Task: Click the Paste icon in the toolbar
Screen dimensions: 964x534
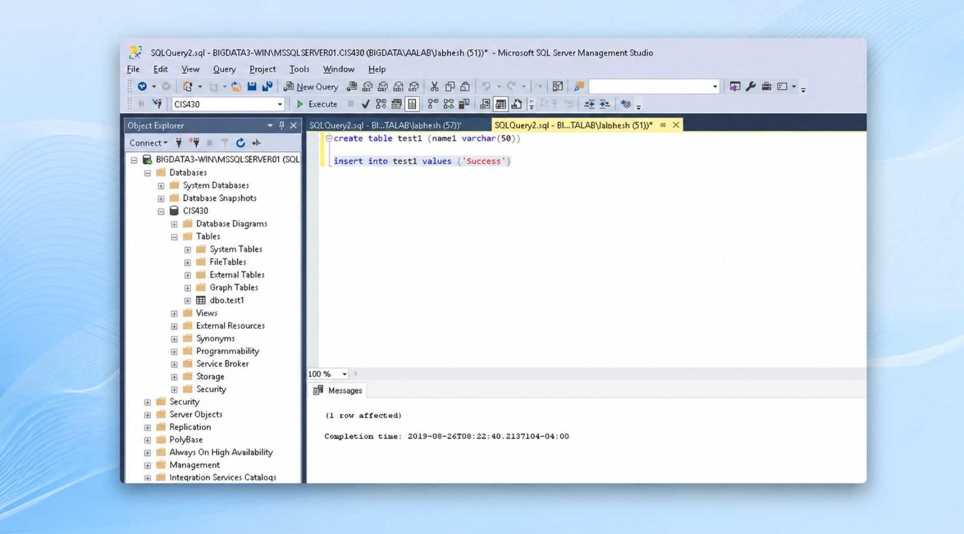Action: point(465,86)
